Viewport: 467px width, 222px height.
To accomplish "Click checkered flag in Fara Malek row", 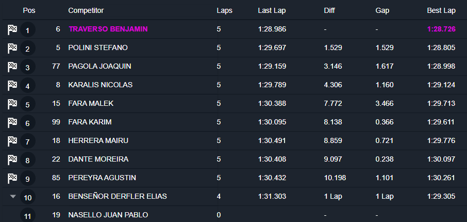I will [12, 104].
